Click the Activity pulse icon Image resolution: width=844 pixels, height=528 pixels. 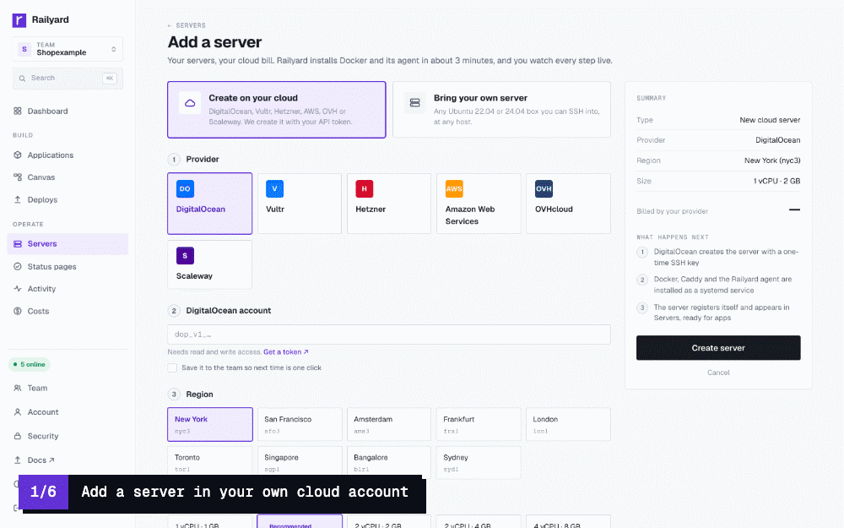coord(18,289)
